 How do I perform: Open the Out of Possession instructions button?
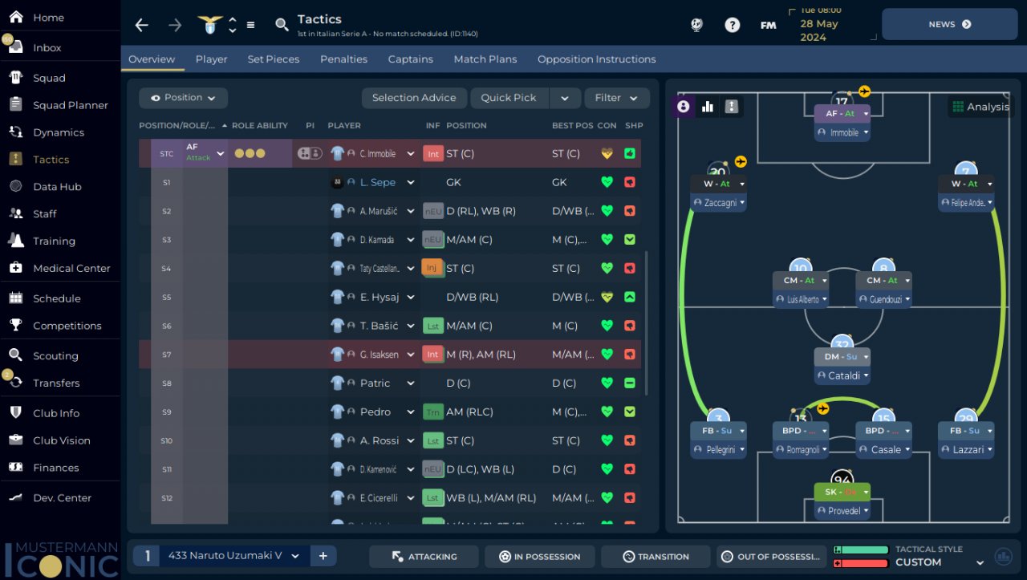pos(771,557)
